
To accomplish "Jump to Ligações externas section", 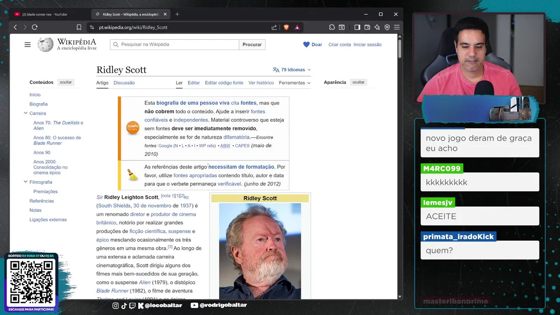I will click(48, 220).
